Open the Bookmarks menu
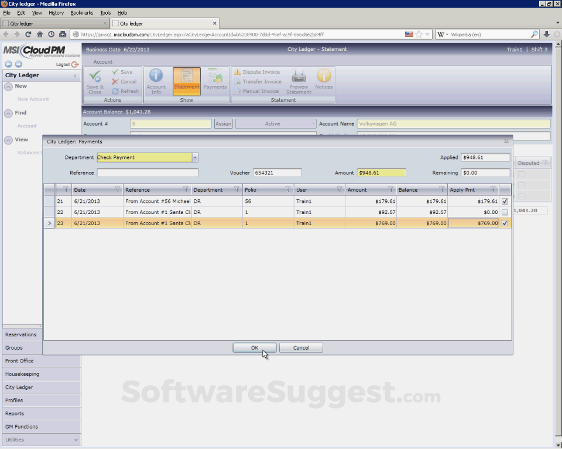Viewport: 562px width, 449px height. pyautogui.click(x=81, y=12)
